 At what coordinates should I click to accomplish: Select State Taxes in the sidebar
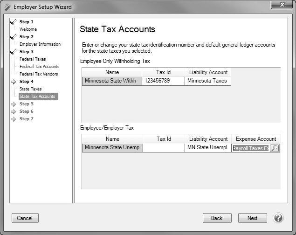pyautogui.click(x=30, y=89)
